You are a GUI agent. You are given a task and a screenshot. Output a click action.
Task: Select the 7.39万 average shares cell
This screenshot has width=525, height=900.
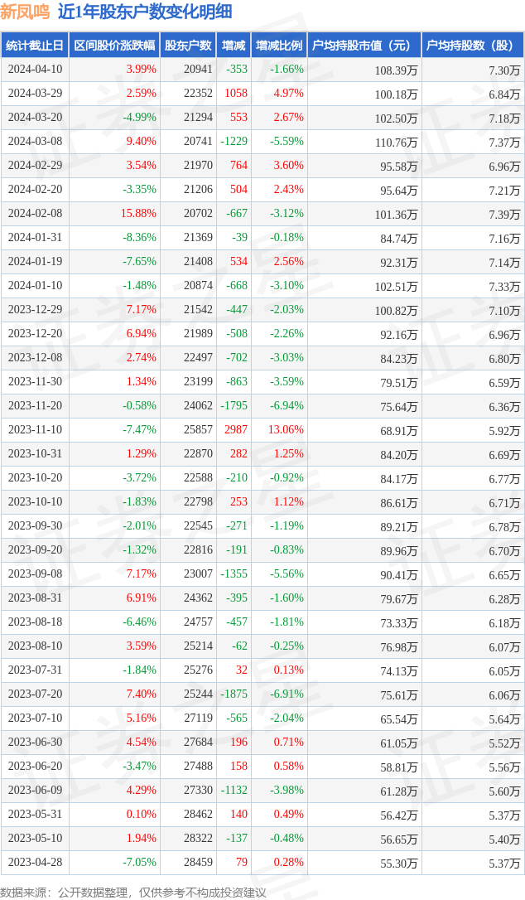(x=504, y=214)
